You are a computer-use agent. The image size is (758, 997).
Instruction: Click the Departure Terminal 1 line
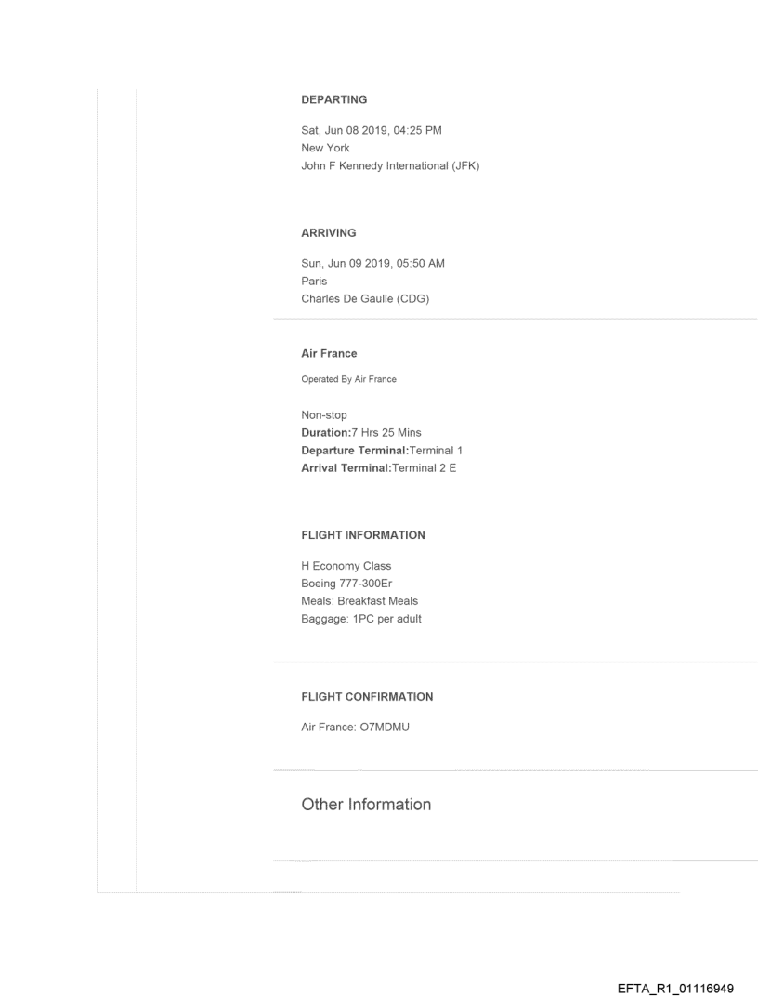(x=382, y=451)
